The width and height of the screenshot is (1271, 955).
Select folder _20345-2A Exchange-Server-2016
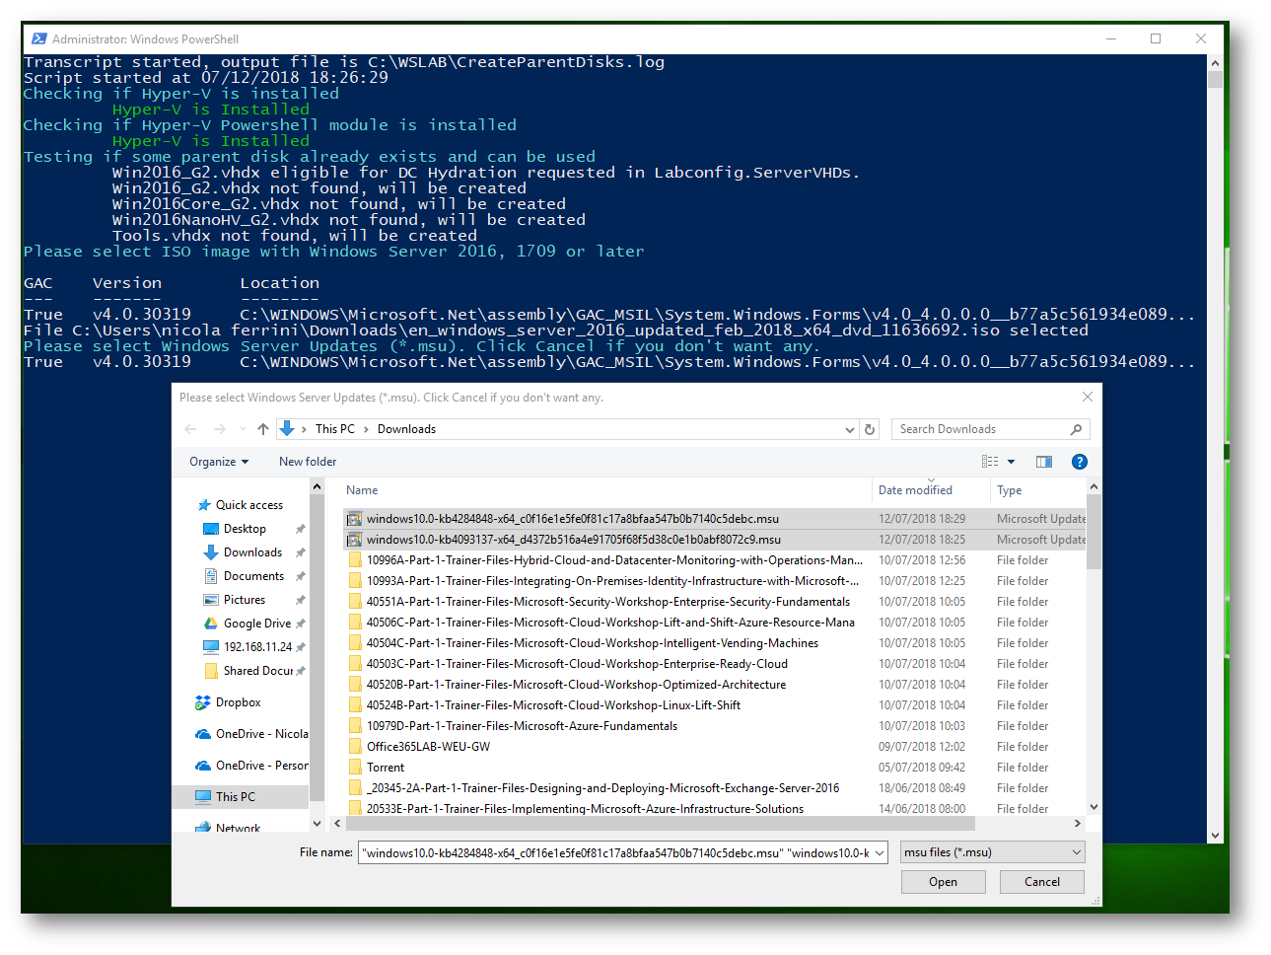(715, 788)
